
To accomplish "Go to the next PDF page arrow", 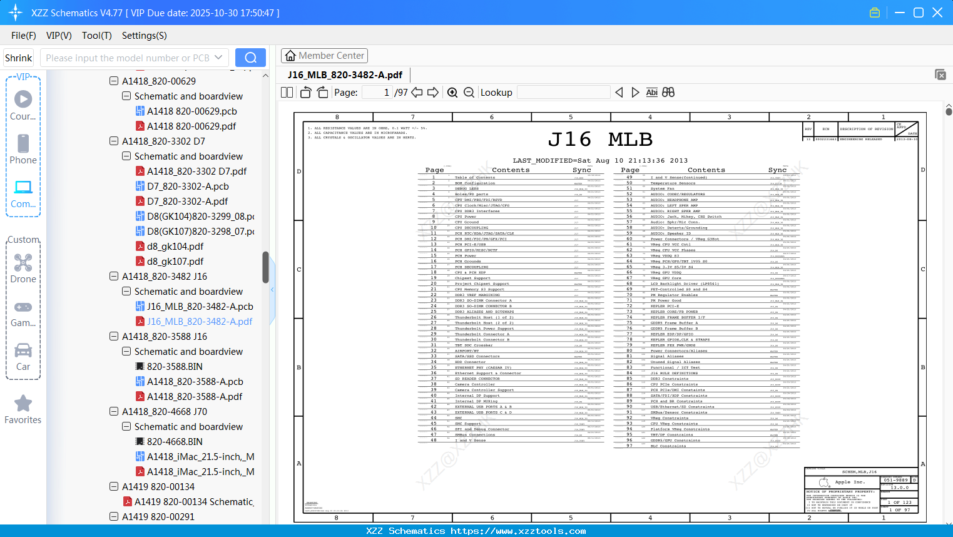I will 433,93.
